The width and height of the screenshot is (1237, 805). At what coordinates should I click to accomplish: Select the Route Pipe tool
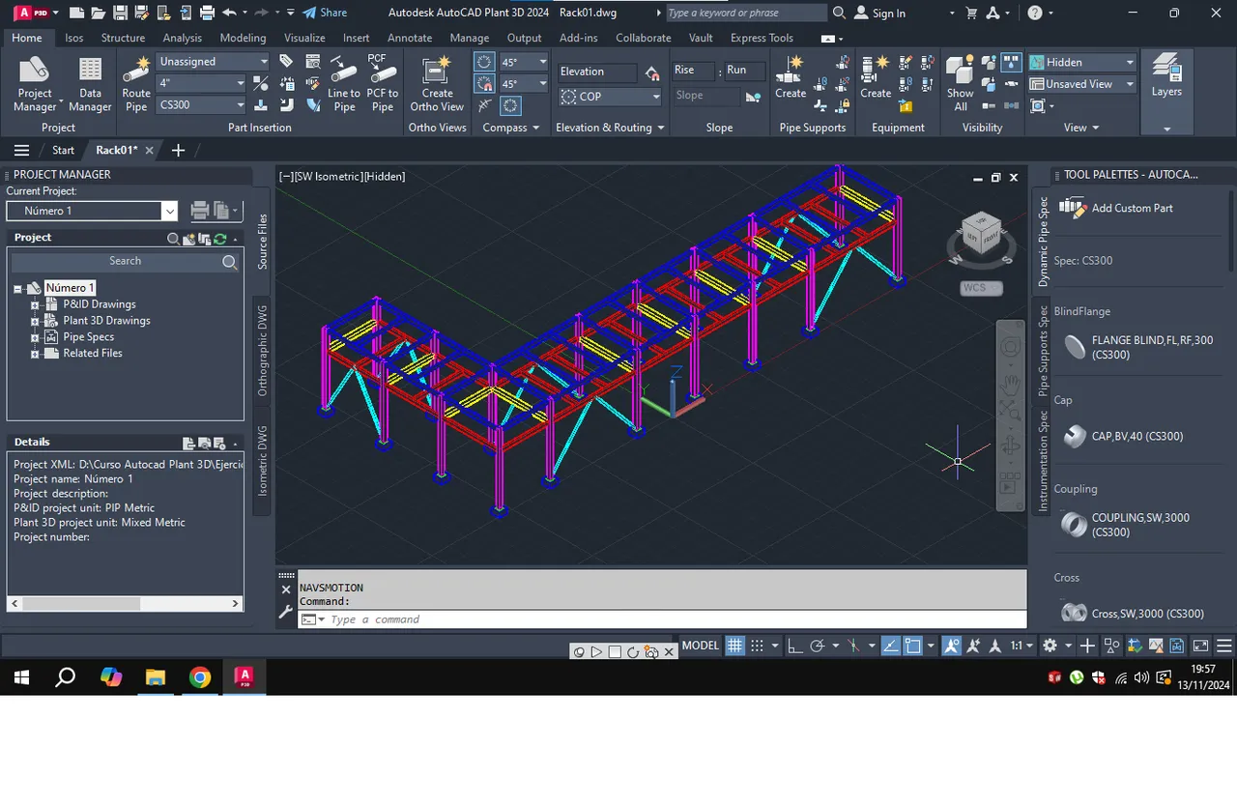136,84
